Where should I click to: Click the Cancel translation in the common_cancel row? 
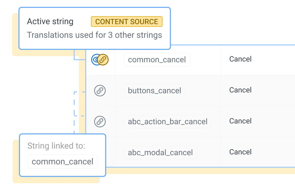240,59
